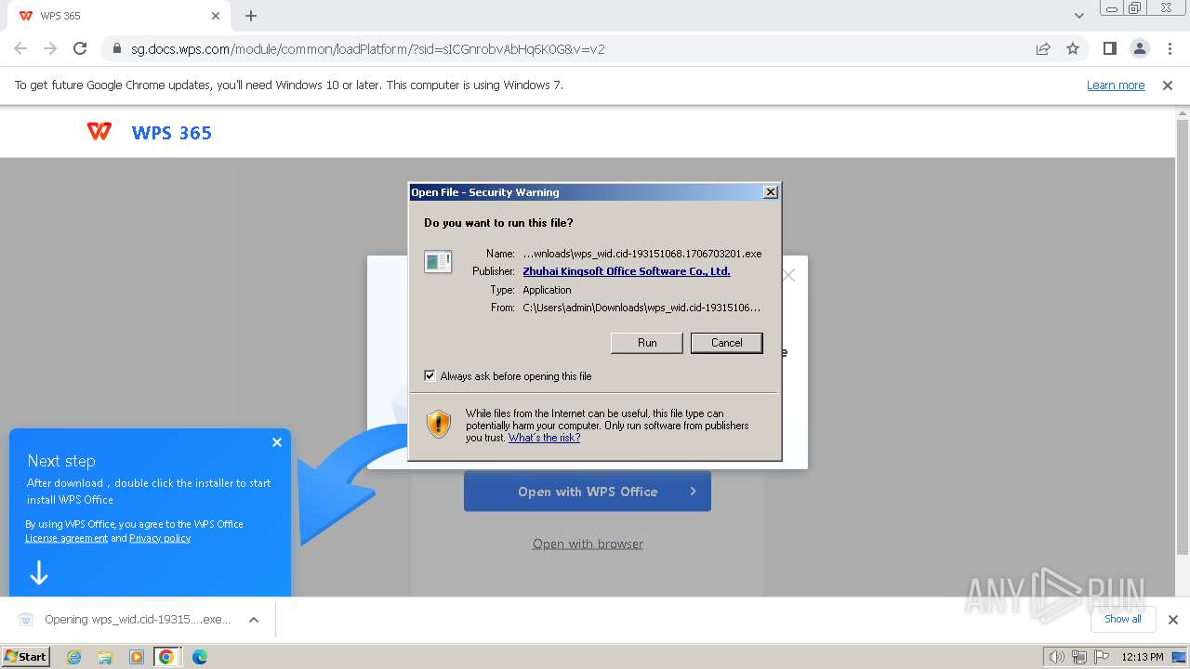Open the Privacy policy link
The image size is (1190, 669).
tap(160, 538)
